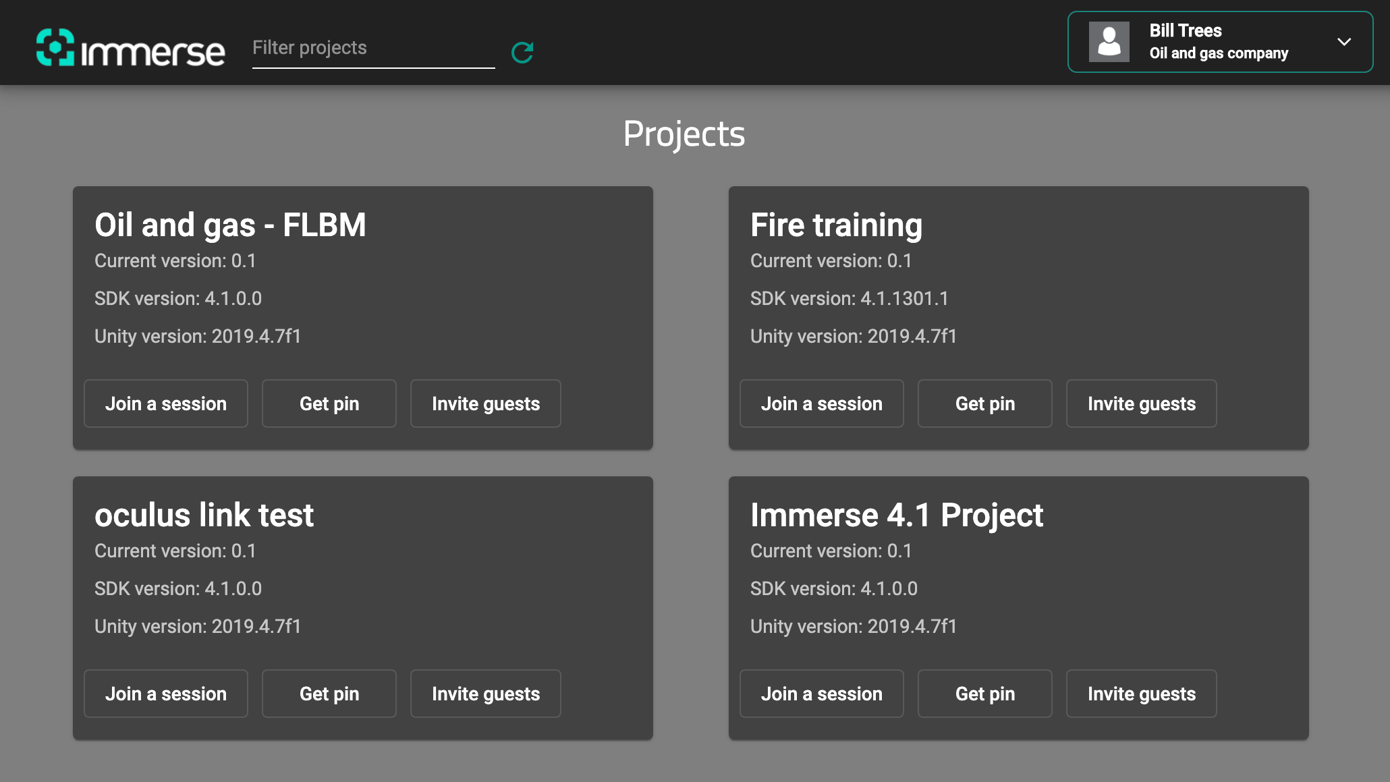This screenshot has width=1390, height=782.
Task: Invite guests to Oil and gas - FLBM
Action: 486,403
